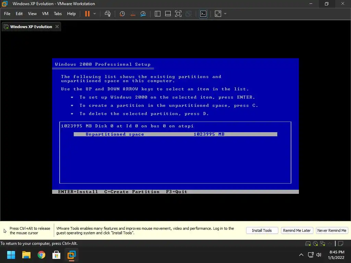Open the network tray icon
The height and width of the screenshot is (263, 351).
[311, 255]
